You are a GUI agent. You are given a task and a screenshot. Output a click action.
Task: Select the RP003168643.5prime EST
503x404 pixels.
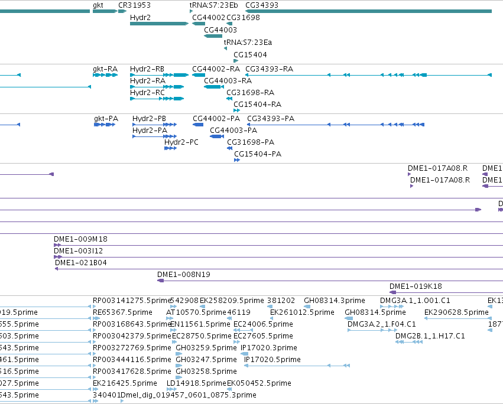95,330
